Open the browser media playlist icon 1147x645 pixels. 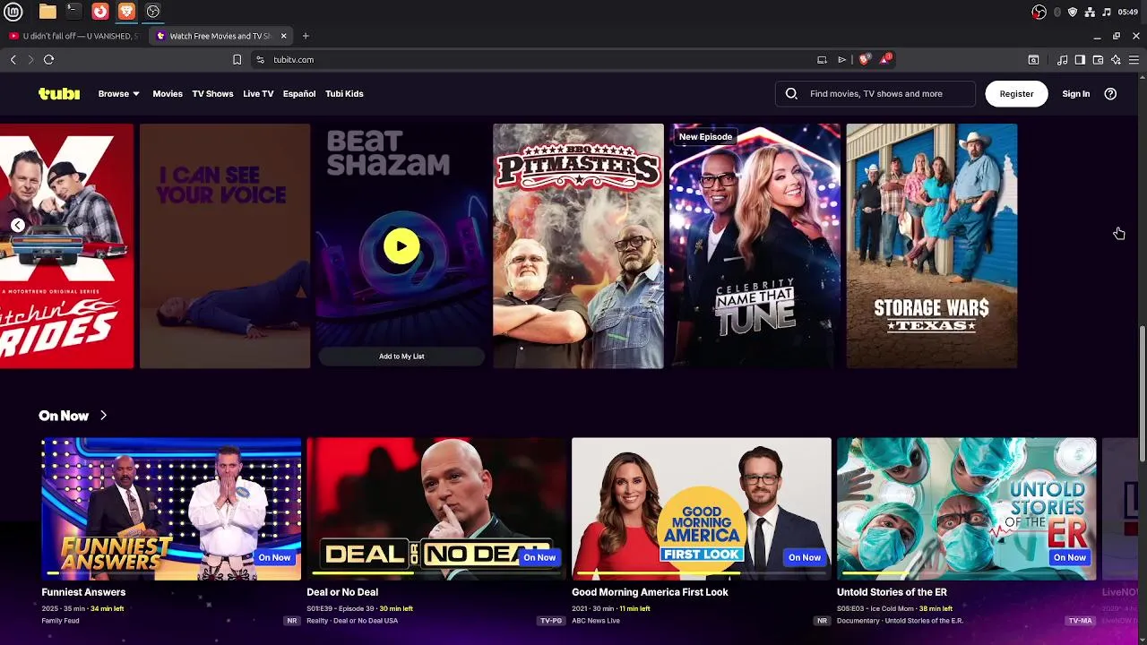pos(1063,59)
